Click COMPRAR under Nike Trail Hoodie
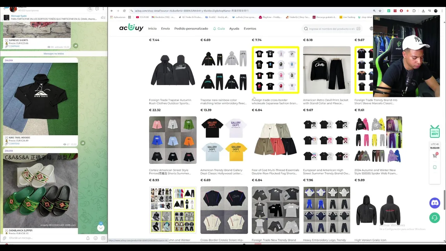Screen dimensions: 446x251 click(x=14, y=143)
